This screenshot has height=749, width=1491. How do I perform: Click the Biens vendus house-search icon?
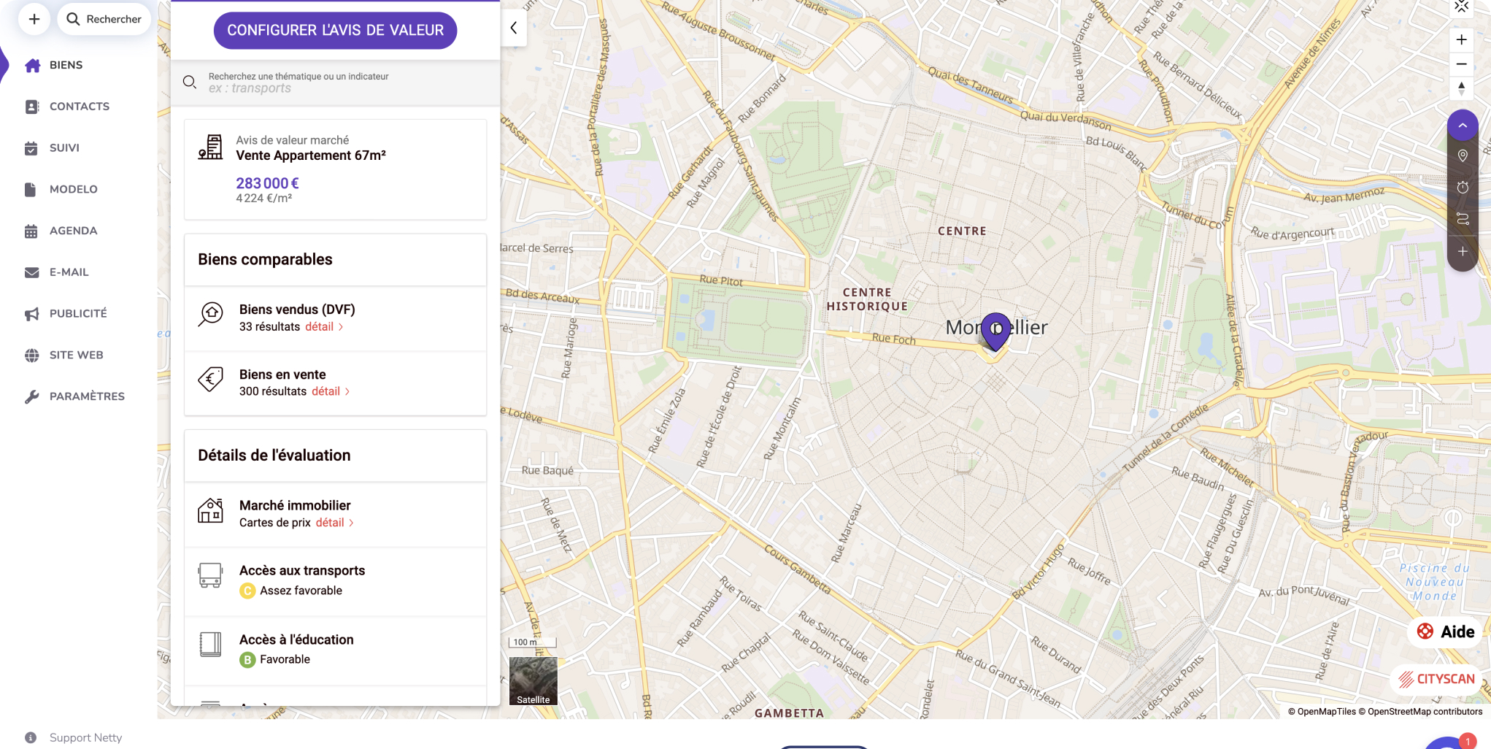[x=211, y=315]
